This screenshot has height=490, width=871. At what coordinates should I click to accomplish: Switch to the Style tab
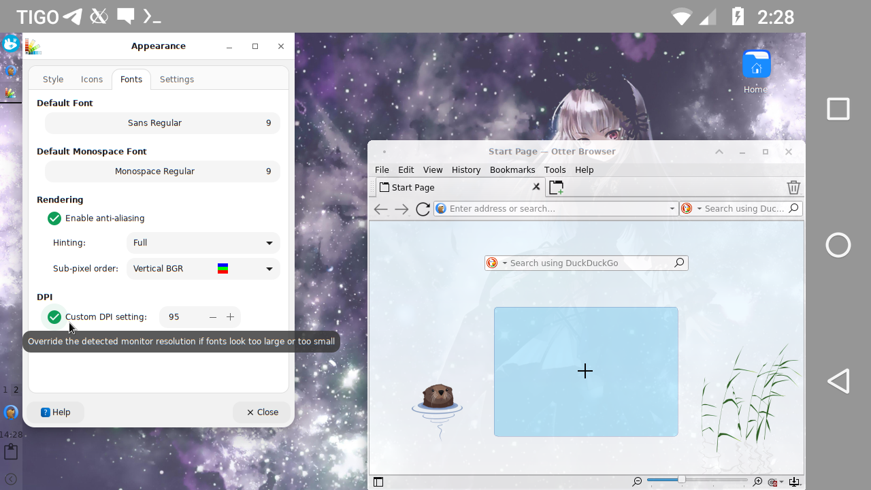click(53, 80)
